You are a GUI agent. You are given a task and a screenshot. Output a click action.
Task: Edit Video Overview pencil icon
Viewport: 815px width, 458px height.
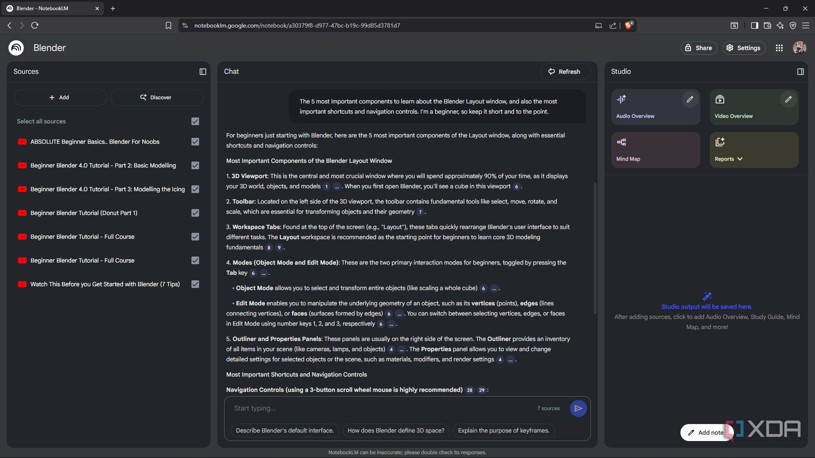[x=788, y=99]
